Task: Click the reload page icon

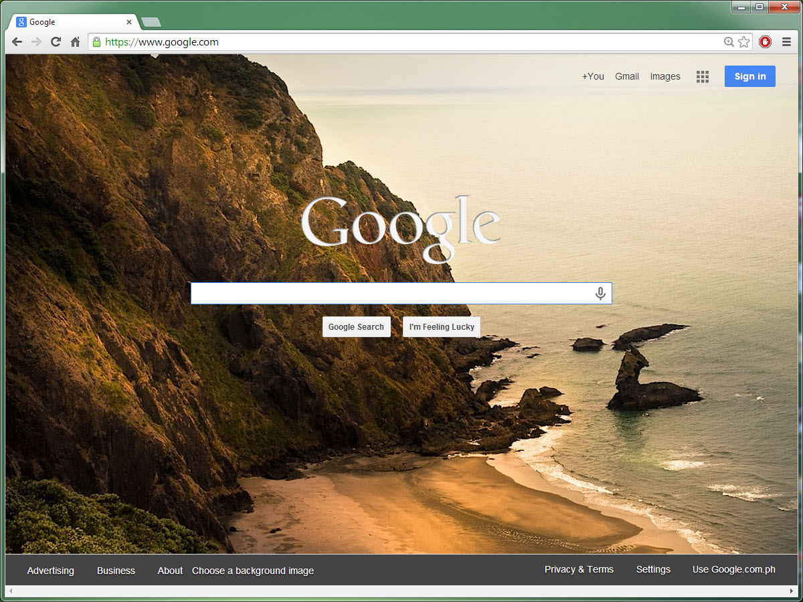Action: pos(56,41)
